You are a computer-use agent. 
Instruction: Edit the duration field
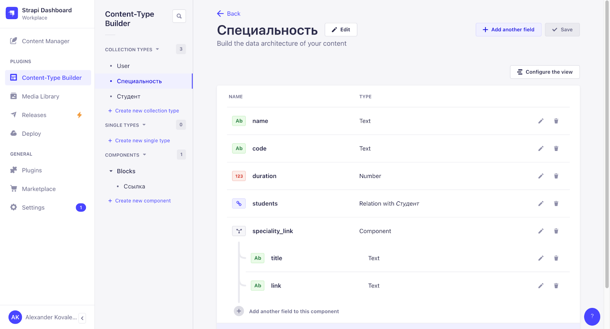(x=541, y=176)
